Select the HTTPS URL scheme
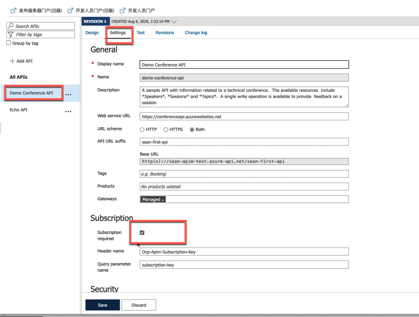The height and width of the screenshot is (317, 419). click(166, 130)
